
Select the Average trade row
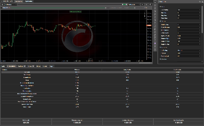102,107
